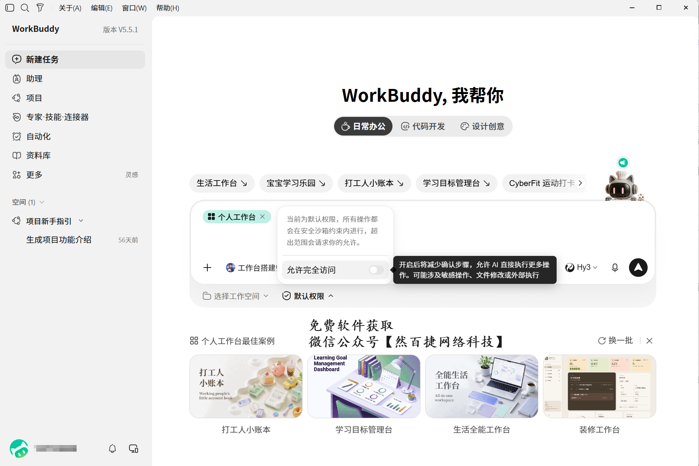Open the 生活全能工作台 case thumbnail
699x466 pixels.
coord(482,386)
